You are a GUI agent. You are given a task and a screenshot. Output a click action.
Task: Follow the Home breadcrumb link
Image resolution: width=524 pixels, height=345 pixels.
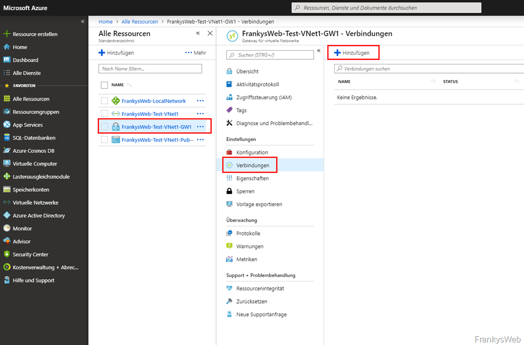click(x=105, y=21)
